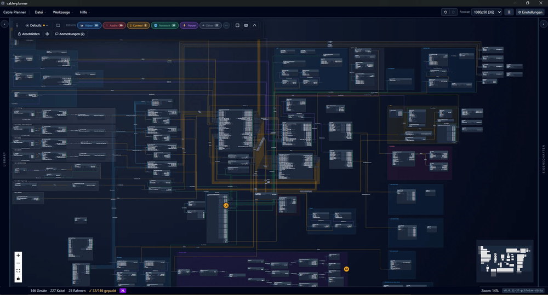
Task: Open the Format 1080p50 (3G) dropdown
Action: (487, 12)
